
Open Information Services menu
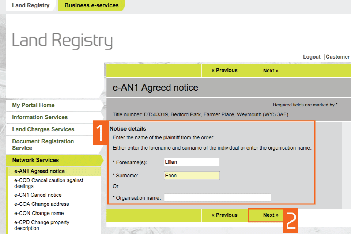(x=40, y=117)
